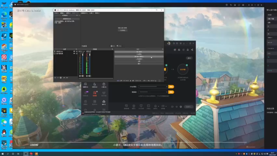
Task: Open settings gear of the first mixer channel
Action: click(x=80, y=76)
